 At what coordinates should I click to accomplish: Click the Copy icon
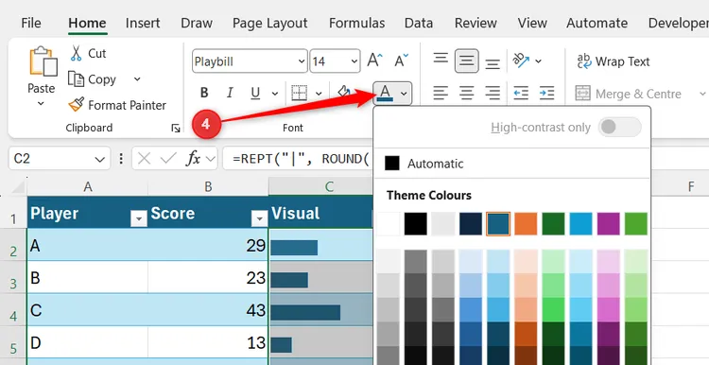click(76, 79)
